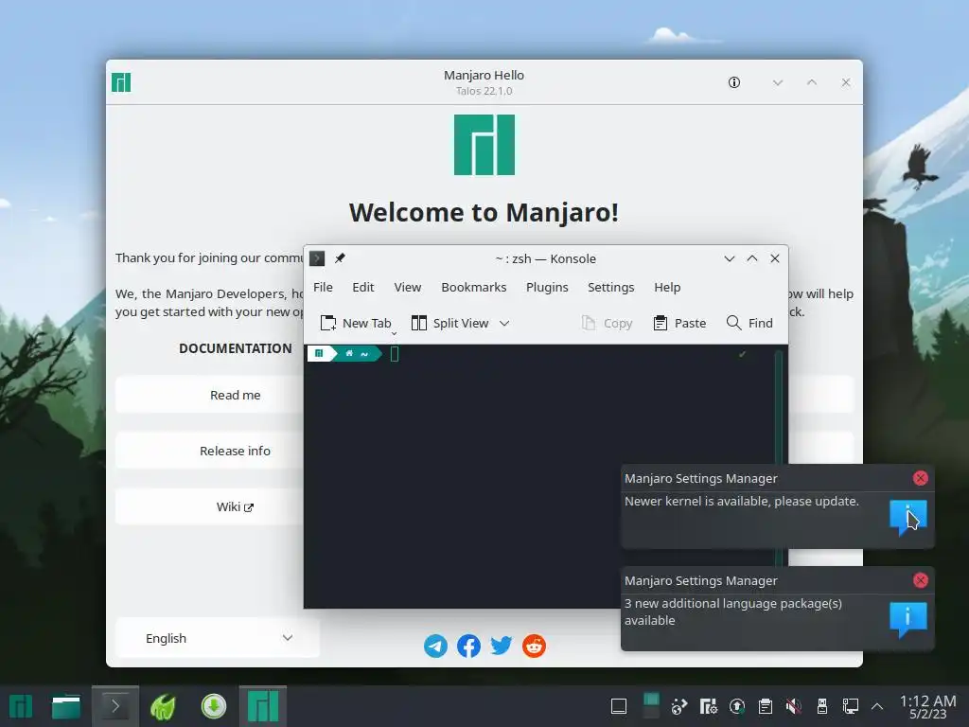The width and height of the screenshot is (969, 727).
Task: Open the green download installer taskbar icon
Action: tap(214, 706)
